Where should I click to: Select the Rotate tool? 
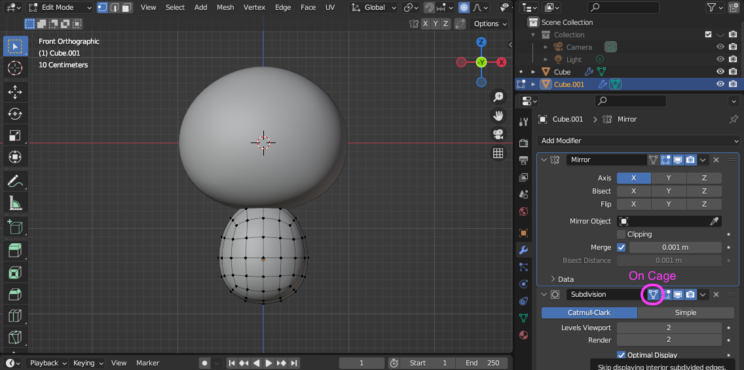pos(14,114)
